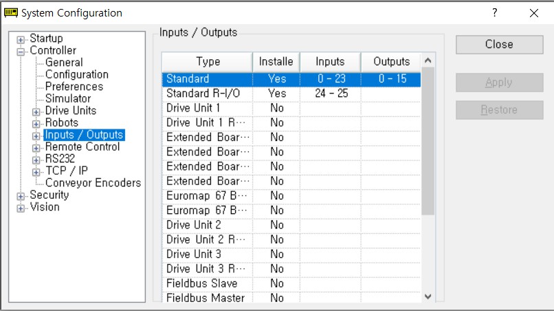554x311 pixels.
Task: Select the Fieldbus Slave row
Action: coord(291,283)
